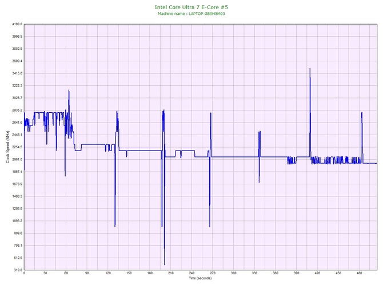The image size is (383, 288).
Task: Click the 30 label on the time axis
Action: click(45, 273)
